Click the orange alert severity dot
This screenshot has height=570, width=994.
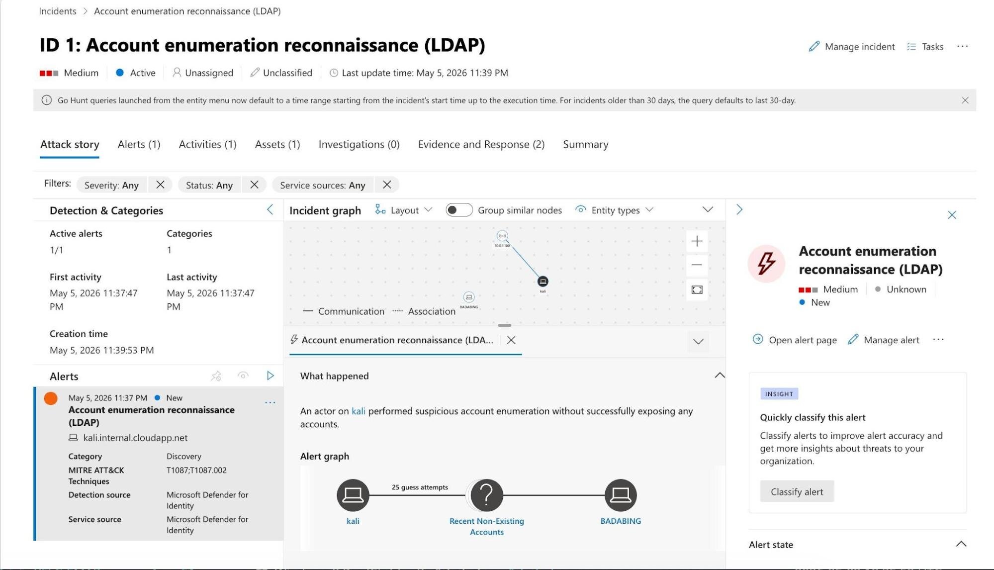tap(51, 398)
